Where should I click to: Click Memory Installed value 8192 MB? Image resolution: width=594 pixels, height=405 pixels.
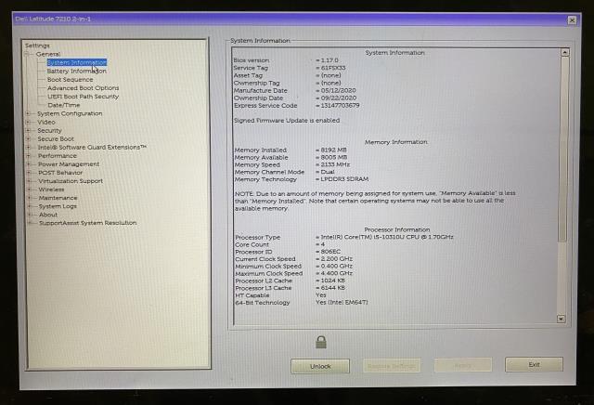pos(333,150)
